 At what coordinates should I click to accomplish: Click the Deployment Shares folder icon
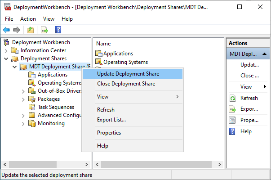[x=15, y=58]
